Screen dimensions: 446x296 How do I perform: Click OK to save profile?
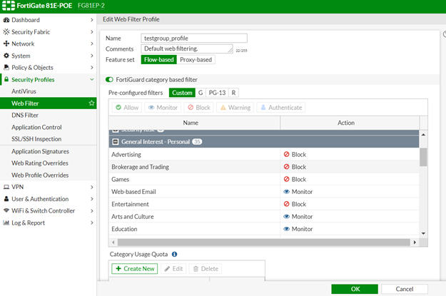(355, 289)
